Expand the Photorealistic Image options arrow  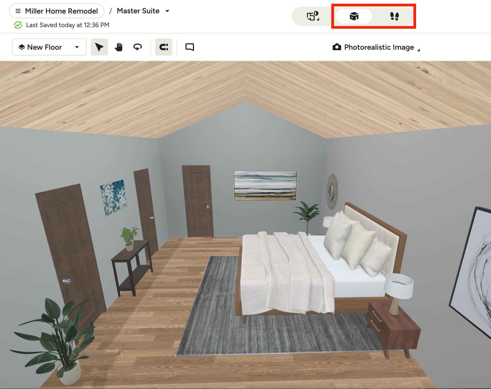pyautogui.click(x=418, y=50)
